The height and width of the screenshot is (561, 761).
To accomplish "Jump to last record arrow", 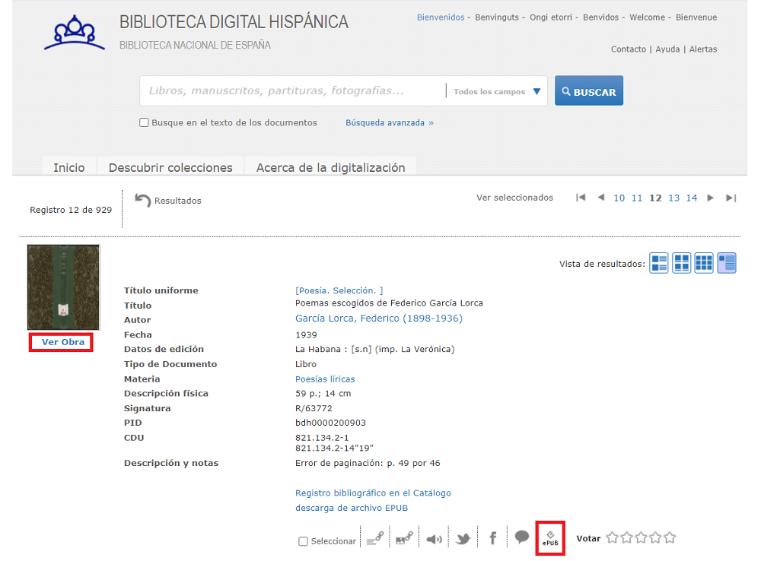I will [x=731, y=198].
